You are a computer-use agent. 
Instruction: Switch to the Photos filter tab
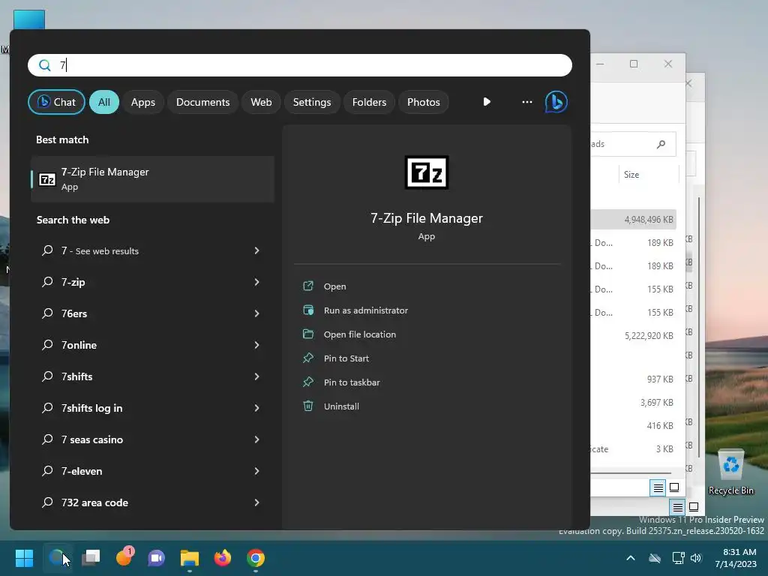pos(424,102)
